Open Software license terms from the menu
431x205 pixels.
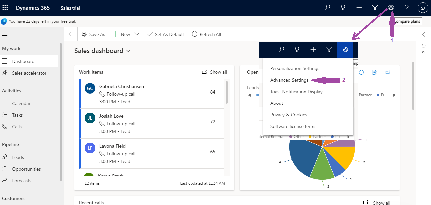[293, 126]
